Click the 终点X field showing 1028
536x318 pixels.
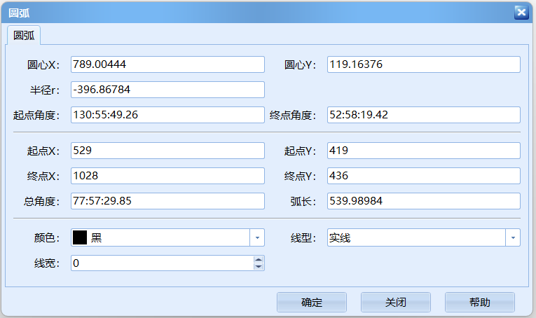coord(167,176)
